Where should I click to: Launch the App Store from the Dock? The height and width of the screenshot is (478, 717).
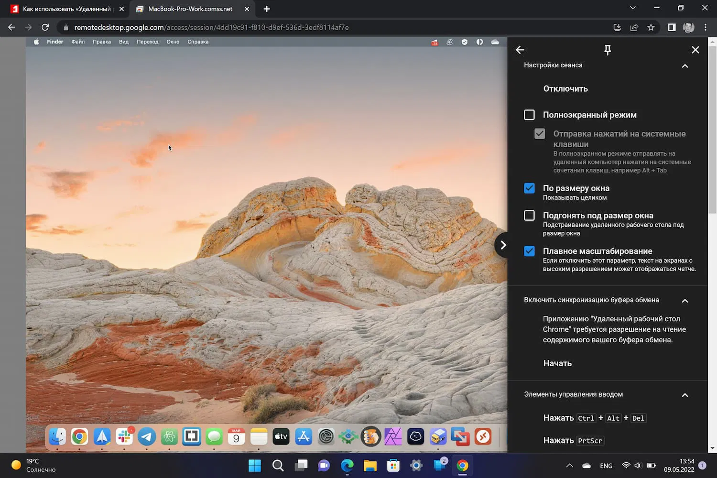click(x=303, y=436)
